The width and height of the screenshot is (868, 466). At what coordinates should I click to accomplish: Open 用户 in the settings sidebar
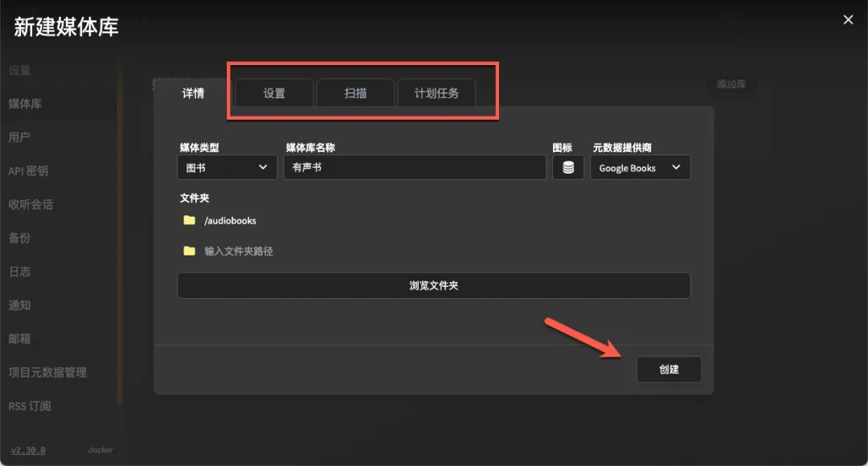19,137
